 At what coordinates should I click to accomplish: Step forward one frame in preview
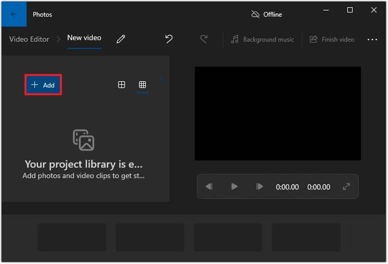tap(259, 186)
